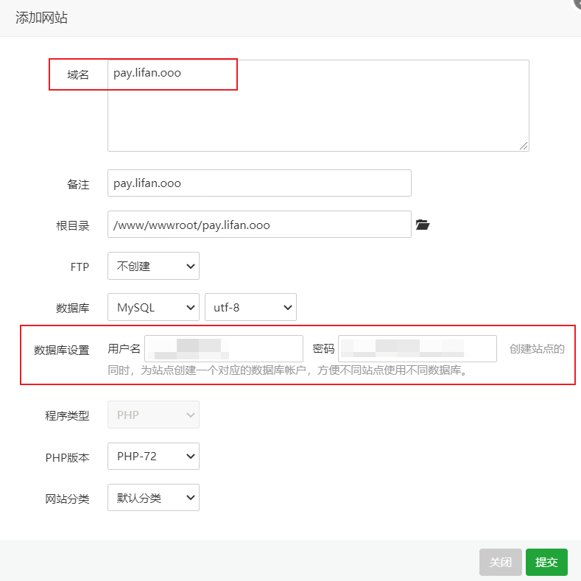
Task: Open the utf-8 encoding dropdown
Action: (250, 308)
